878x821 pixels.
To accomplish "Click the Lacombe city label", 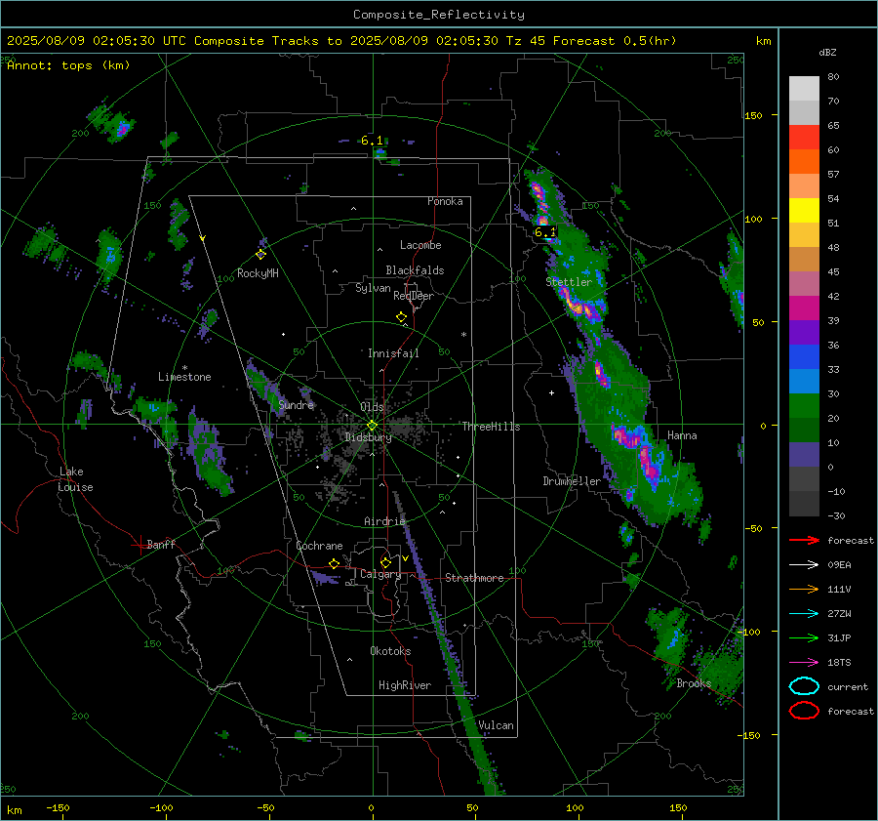I will 420,245.
